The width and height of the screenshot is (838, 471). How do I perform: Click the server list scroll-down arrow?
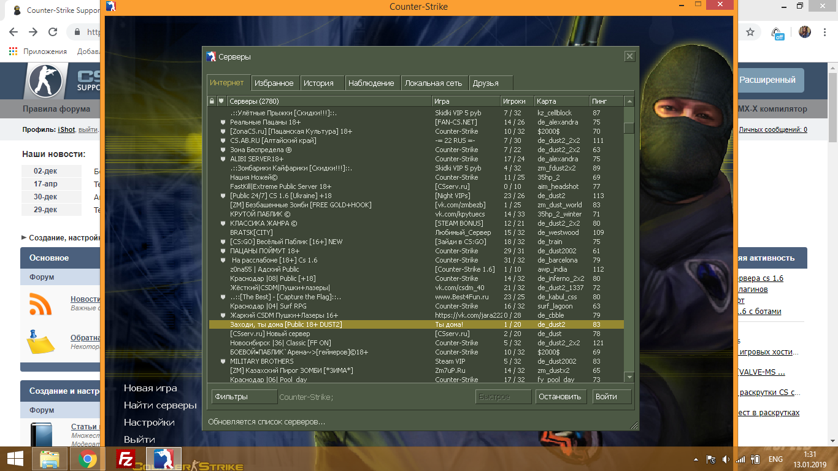(629, 377)
